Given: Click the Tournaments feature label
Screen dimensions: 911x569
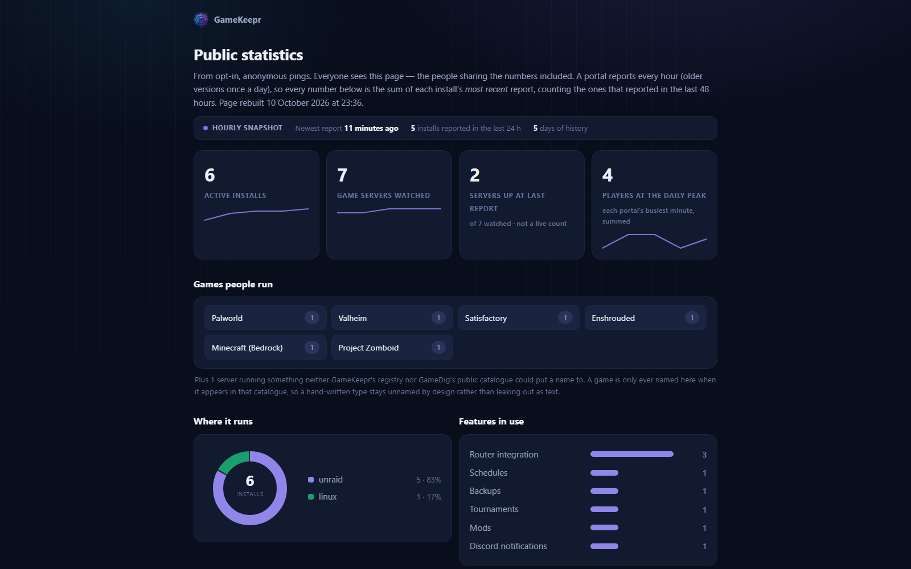Looking at the screenshot, I should click(x=494, y=509).
